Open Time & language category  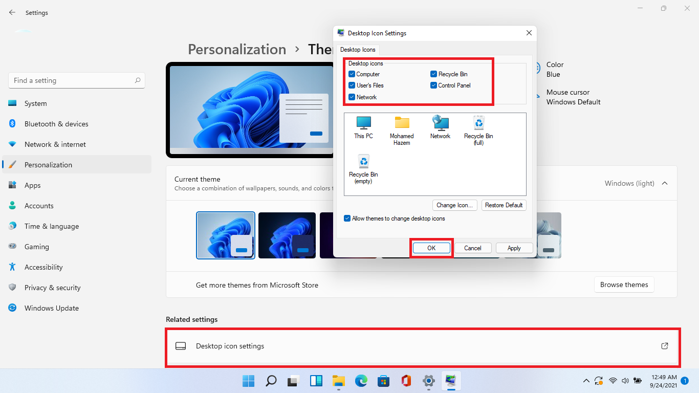tap(77, 226)
